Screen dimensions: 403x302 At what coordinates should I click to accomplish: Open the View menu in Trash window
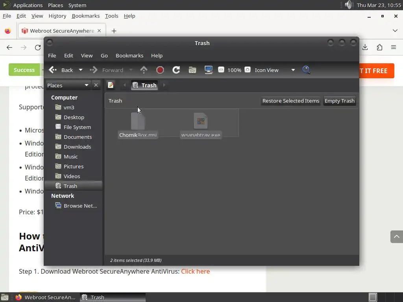[87, 55]
